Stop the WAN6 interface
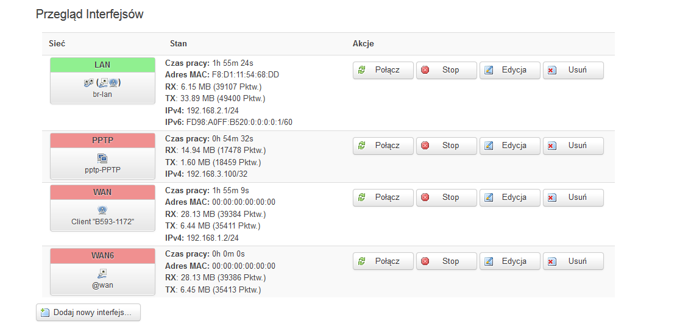Screen dimensions: 691x323 click(447, 261)
